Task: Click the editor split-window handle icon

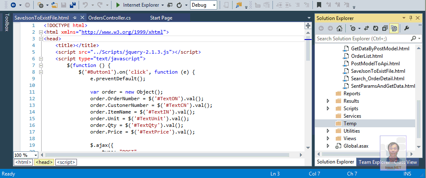Action: coord(308,25)
